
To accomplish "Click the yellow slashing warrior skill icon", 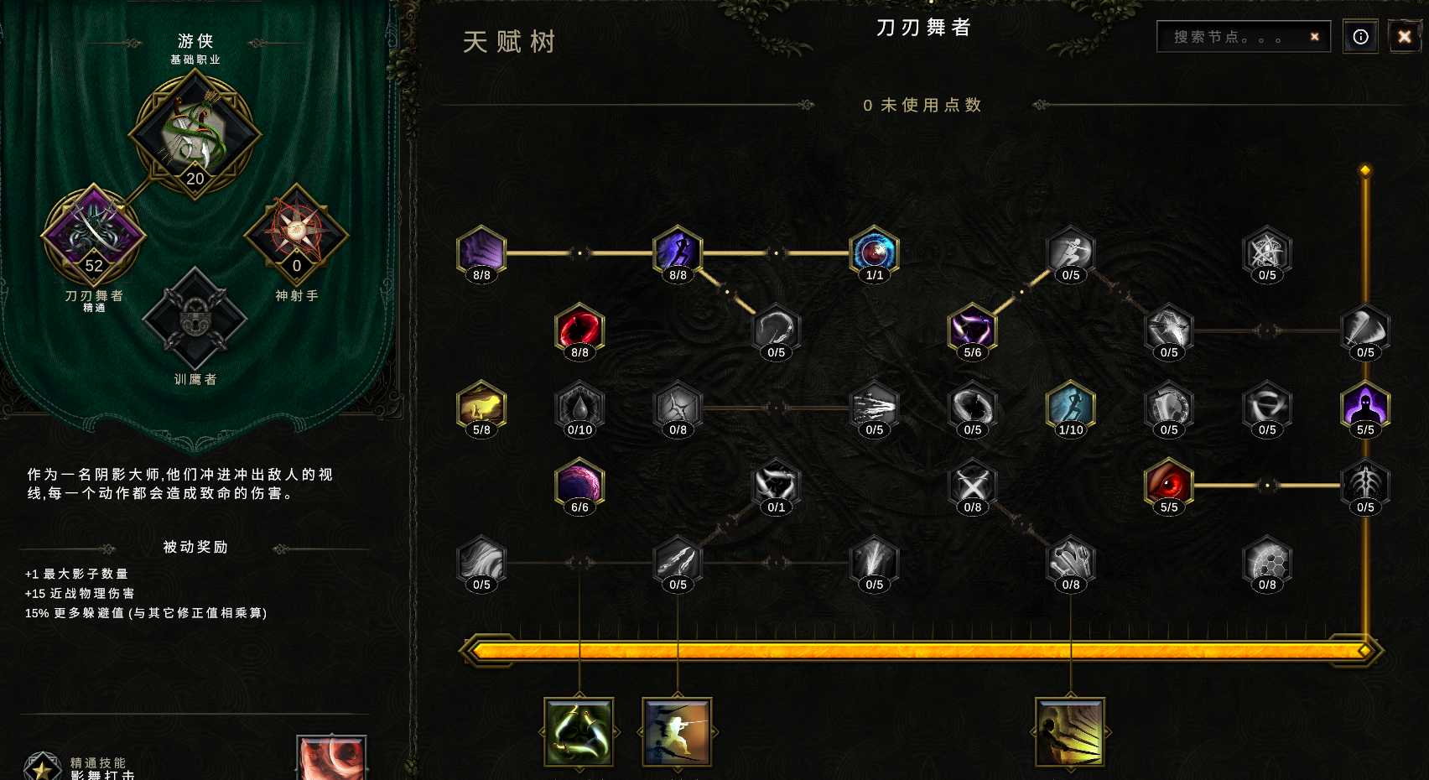I will [x=1069, y=732].
